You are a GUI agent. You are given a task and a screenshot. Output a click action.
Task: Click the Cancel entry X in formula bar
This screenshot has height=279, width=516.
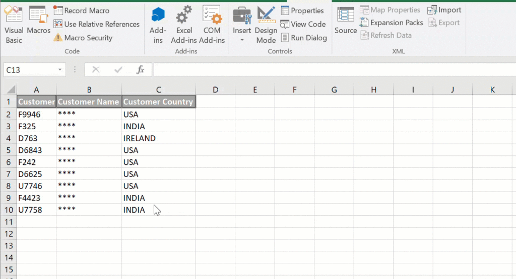tap(96, 69)
